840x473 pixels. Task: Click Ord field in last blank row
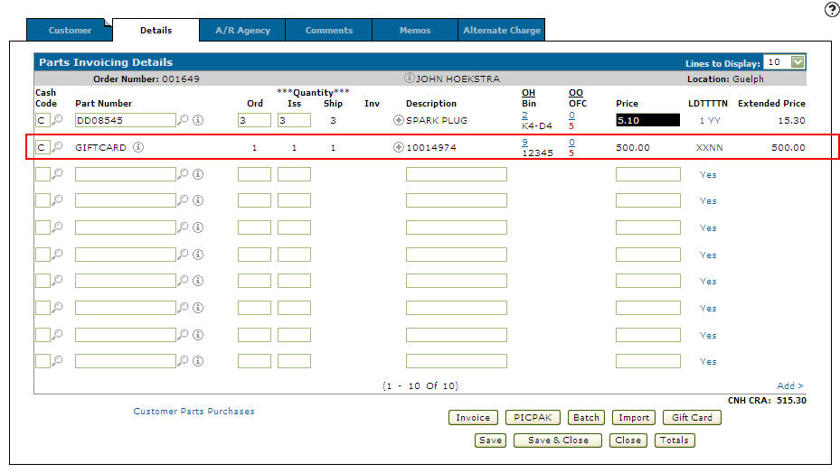[x=254, y=361]
